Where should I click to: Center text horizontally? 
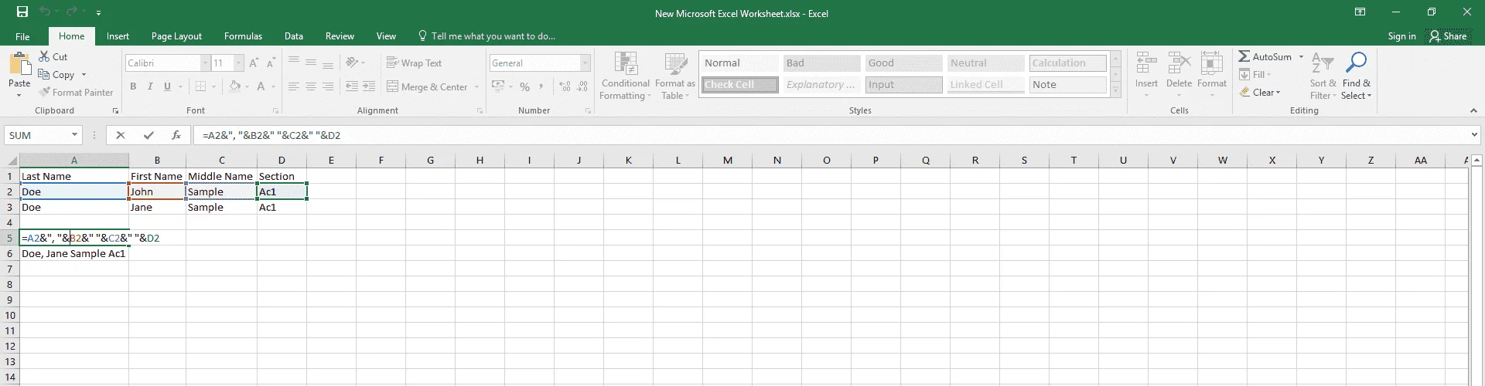tap(310, 86)
